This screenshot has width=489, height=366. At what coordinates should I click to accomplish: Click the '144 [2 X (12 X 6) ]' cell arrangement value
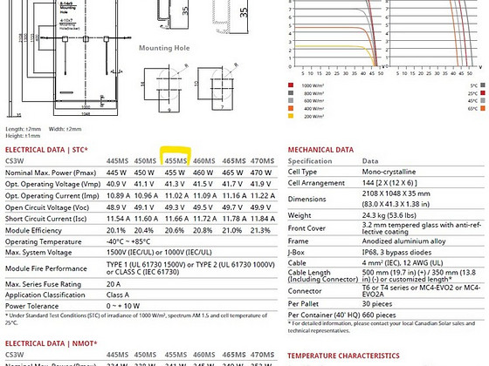point(389,183)
